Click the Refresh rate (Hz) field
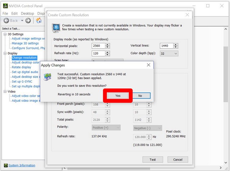The height and width of the screenshot is (171, 230). 98,53
